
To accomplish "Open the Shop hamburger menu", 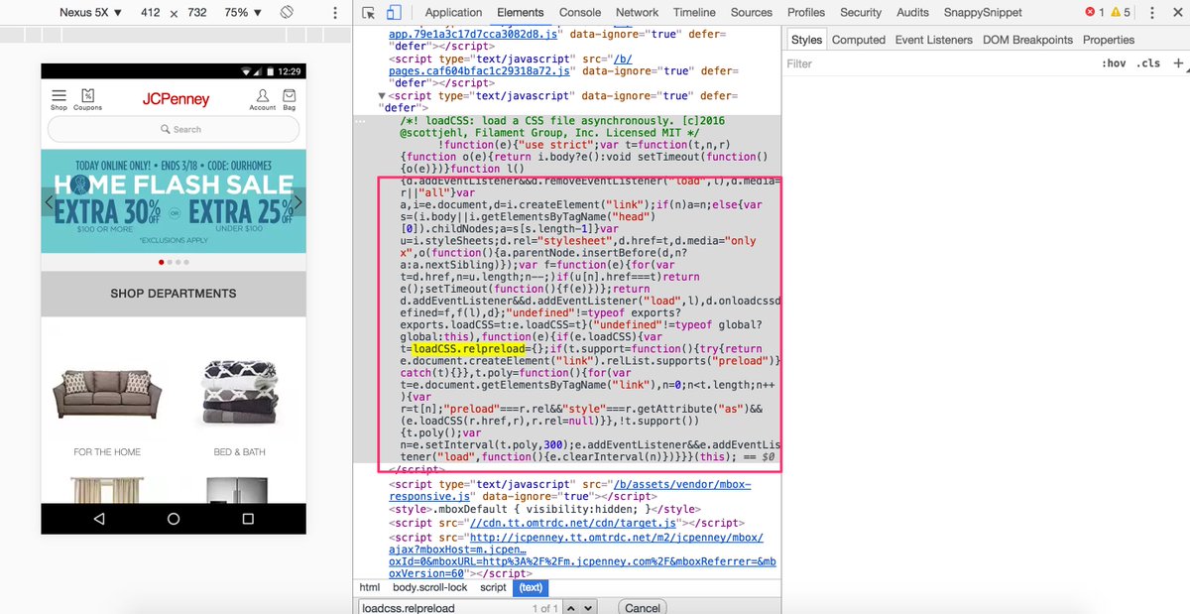I will (x=59, y=98).
